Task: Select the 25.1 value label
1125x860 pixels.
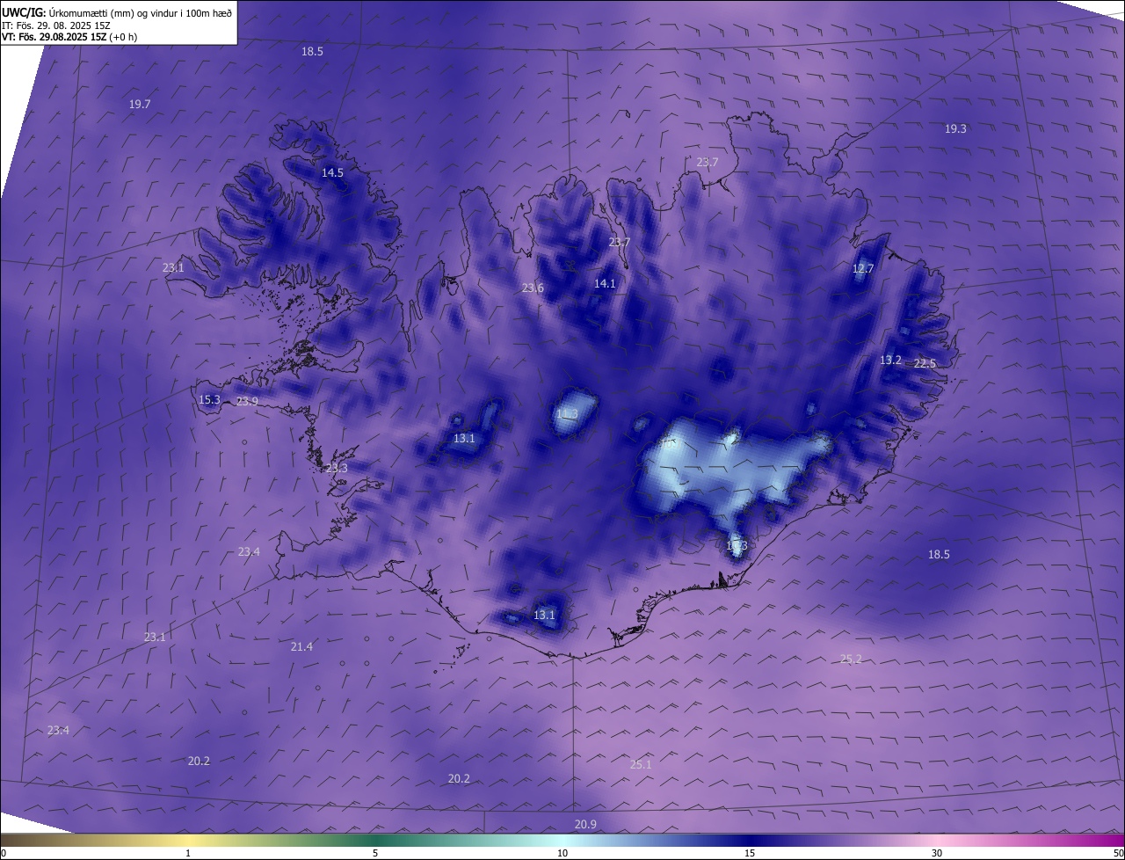Action: [x=641, y=764]
